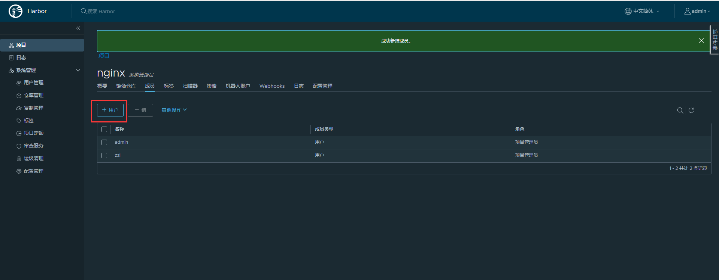This screenshot has width=719, height=280.
Task: Click the Harbor title text
Action: (x=37, y=11)
